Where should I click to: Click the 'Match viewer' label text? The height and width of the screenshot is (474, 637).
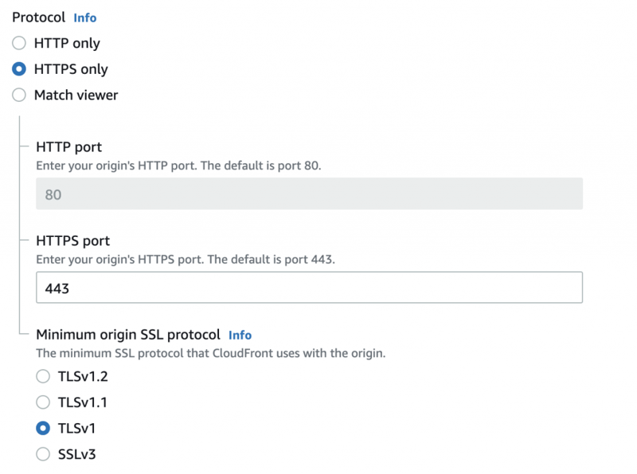[x=76, y=95]
